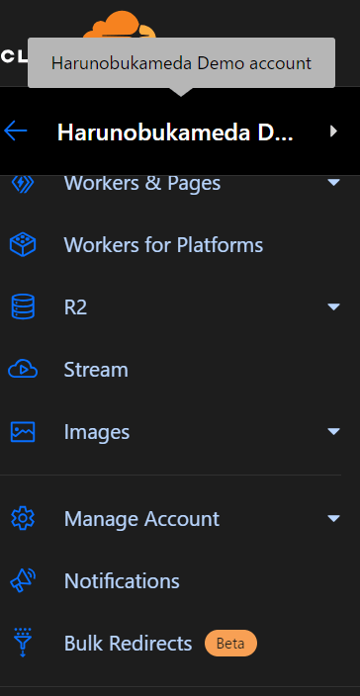Go to Notifications menu item
Image resolution: width=360 pixels, height=696 pixels.
122,580
